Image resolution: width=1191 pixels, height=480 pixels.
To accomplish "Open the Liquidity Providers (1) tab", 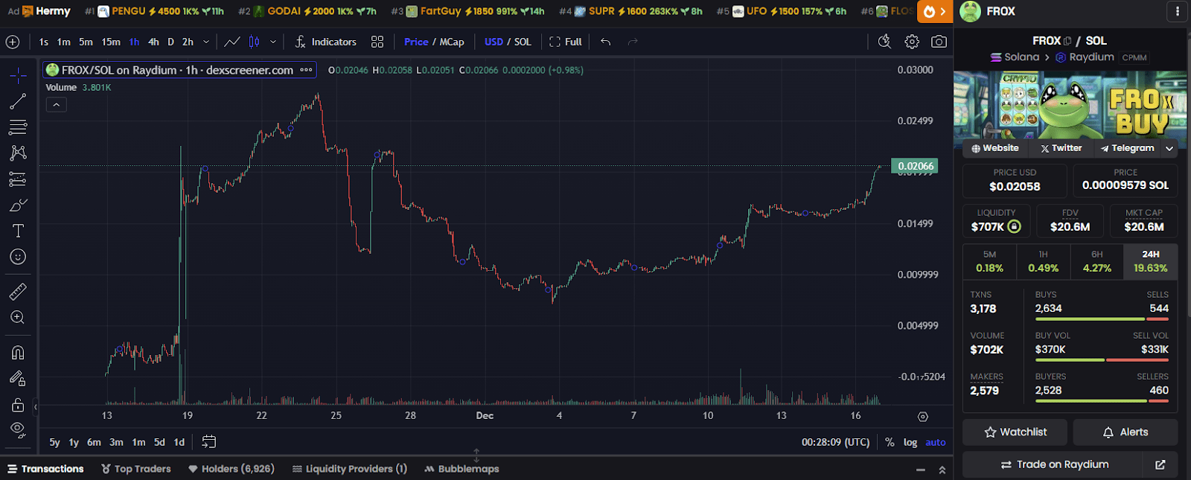I will click(x=350, y=469).
